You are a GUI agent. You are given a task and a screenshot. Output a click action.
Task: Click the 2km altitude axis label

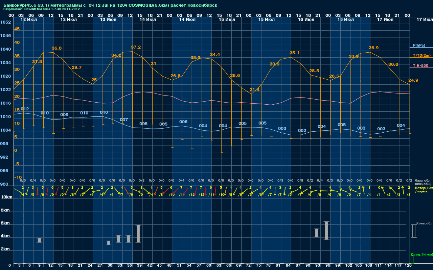(x=5, y=249)
